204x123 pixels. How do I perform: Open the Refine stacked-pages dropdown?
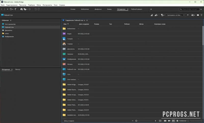25,9
